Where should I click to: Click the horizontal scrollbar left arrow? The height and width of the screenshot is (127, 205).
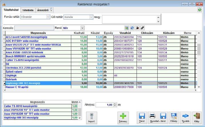5,90
